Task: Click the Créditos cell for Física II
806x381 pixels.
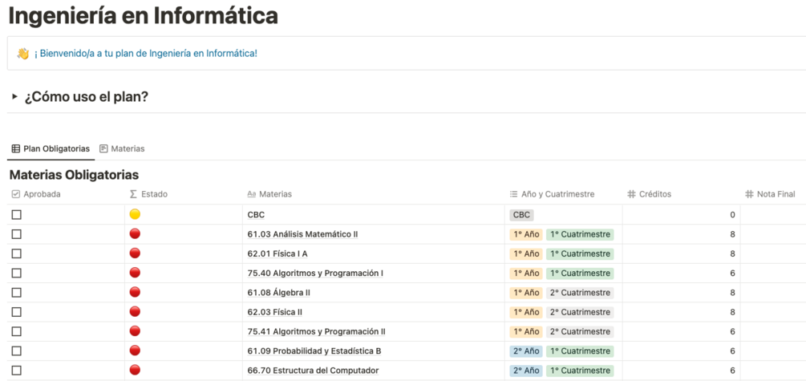Action: 680,312
